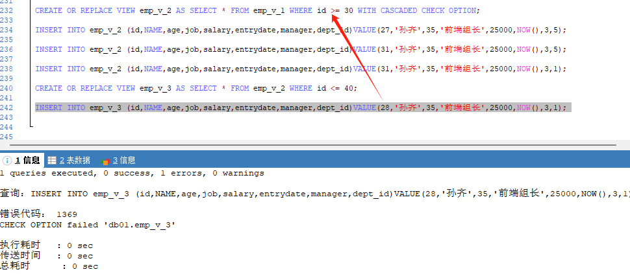Click the '1 queries executed, 0 success' summary line

point(132,174)
